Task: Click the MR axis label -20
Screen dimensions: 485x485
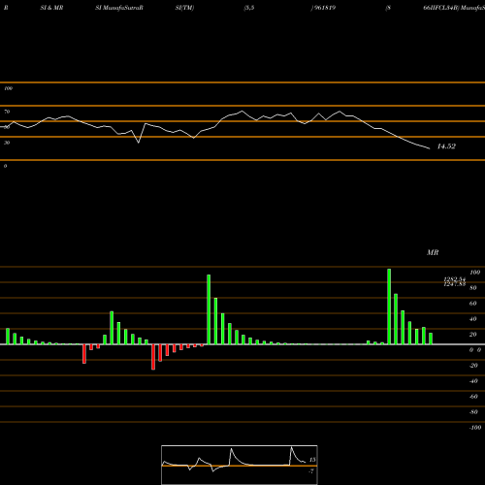Action: coord(473,366)
